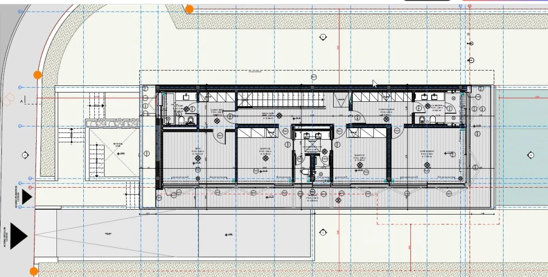
Task: Click the orange handle on curved curb
Action: tap(37, 75)
